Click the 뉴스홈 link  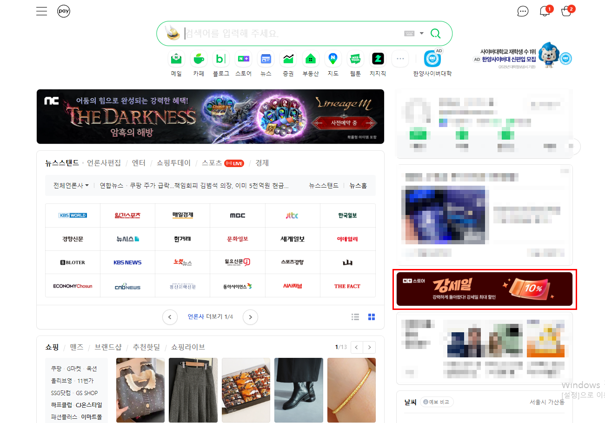pos(358,185)
